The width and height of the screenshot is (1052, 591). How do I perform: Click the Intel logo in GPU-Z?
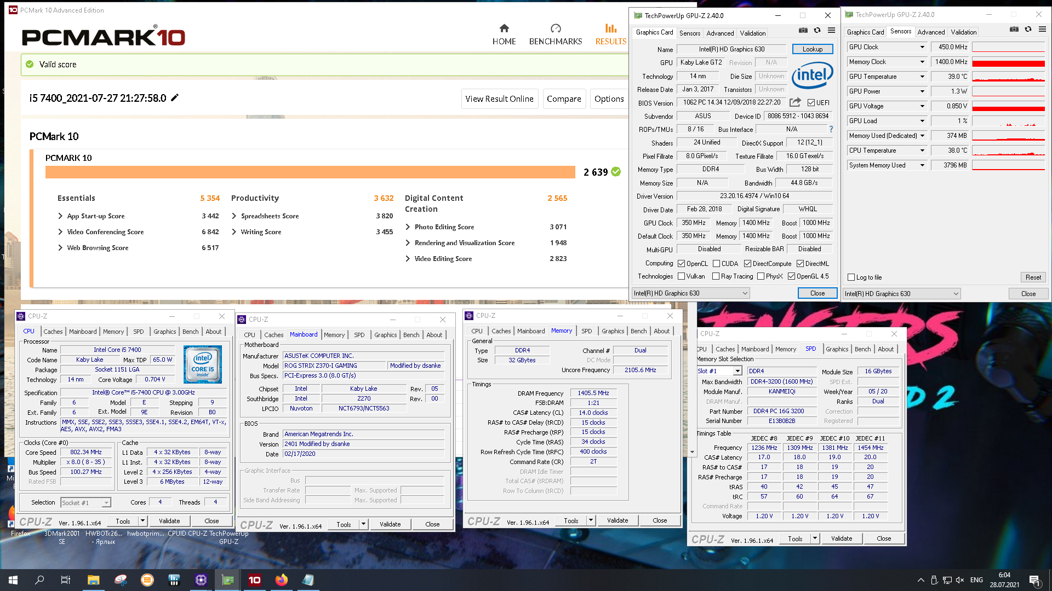[x=812, y=75]
